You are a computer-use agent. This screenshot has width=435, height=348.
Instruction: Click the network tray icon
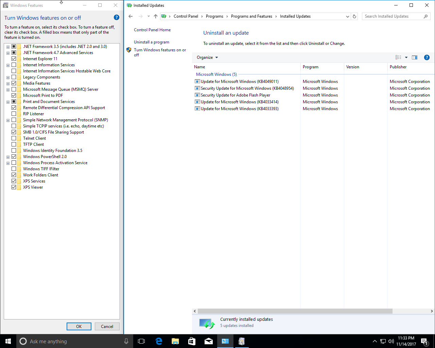pyautogui.click(x=383, y=341)
